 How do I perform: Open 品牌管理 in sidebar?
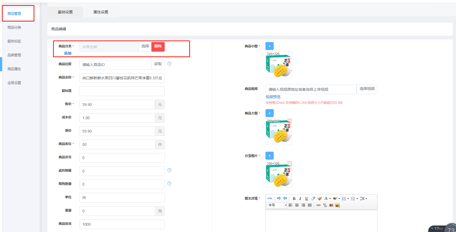(14, 55)
